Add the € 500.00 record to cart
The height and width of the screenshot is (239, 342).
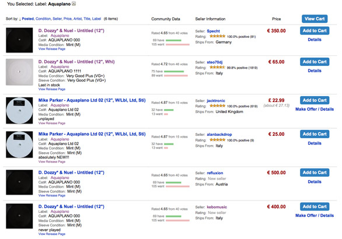point(315,173)
